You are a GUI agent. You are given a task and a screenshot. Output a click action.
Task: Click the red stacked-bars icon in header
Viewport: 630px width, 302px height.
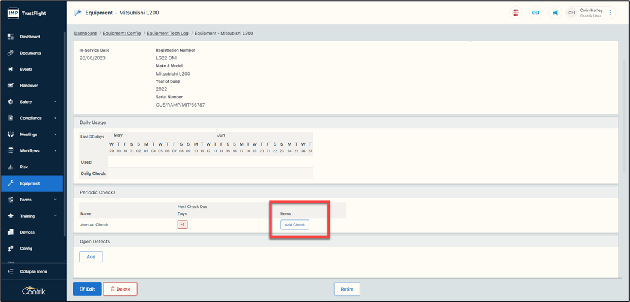[516, 13]
